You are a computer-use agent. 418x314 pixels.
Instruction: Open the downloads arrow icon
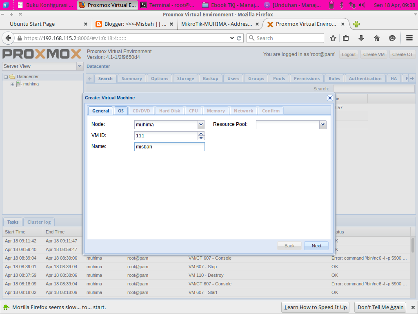(x=361, y=38)
